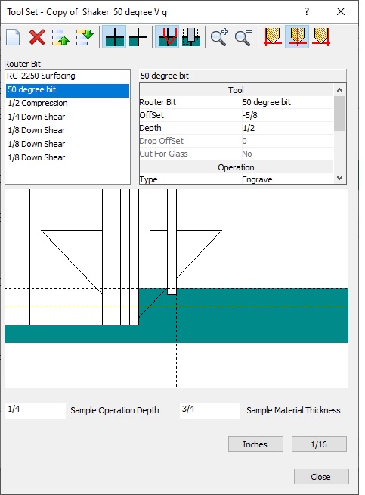Move tool down with green down-arrow icon
This screenshot has height=495, width=365.
tap(85, 37)
